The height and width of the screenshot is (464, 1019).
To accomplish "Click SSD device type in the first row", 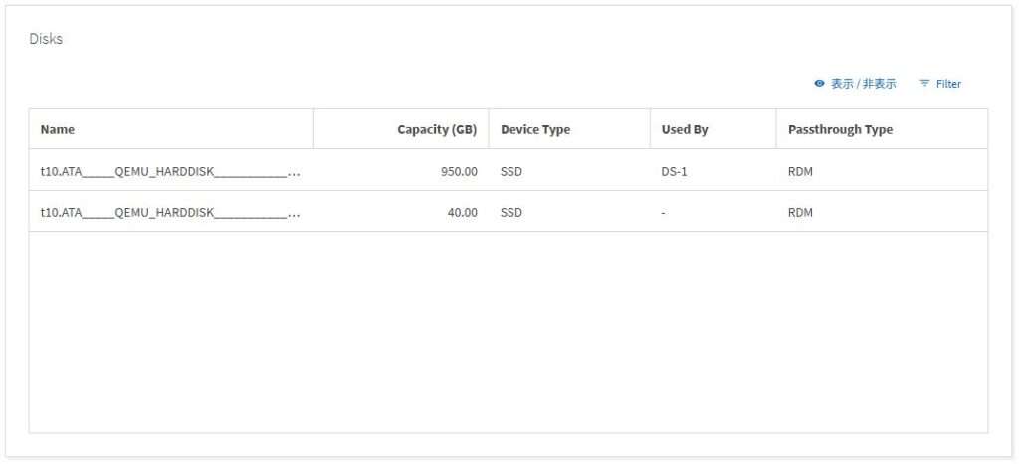I will pyautogui.click(x=511, y=172).
